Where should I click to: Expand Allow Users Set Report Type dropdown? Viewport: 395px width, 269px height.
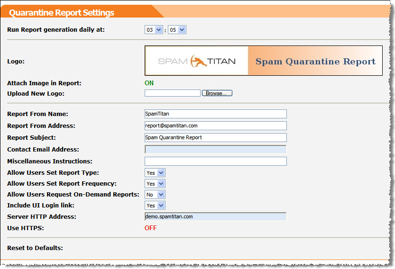coord(155,173)
